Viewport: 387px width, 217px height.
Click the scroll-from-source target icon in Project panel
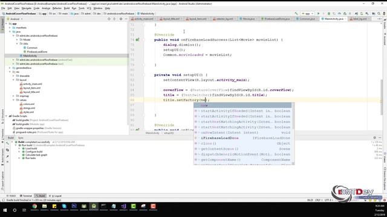(x=109, y=19)
